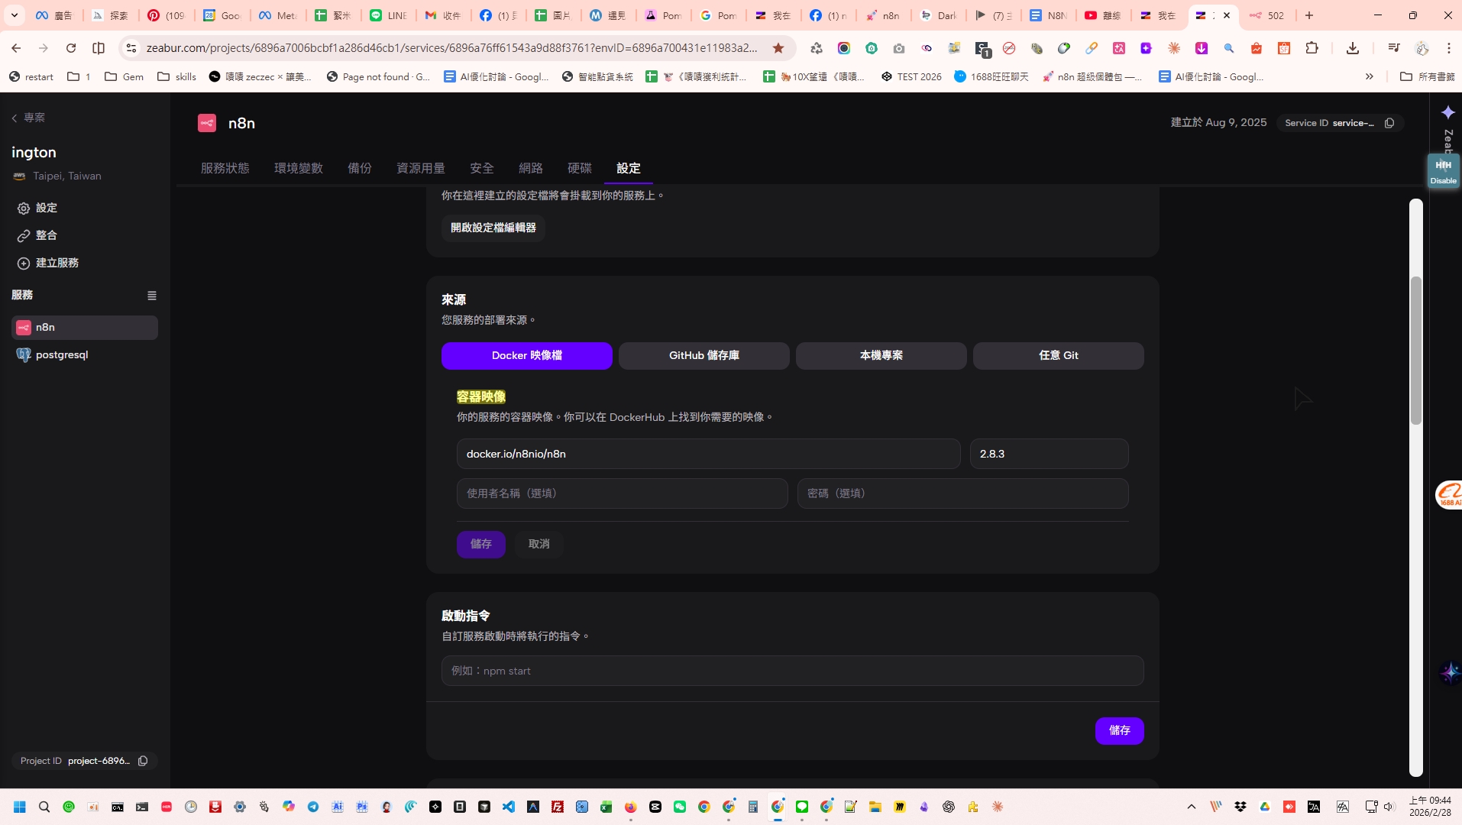Screen dimensions: 1462x825
Task: Switch to the 502 browser tab
Action: pos(1268,15)
